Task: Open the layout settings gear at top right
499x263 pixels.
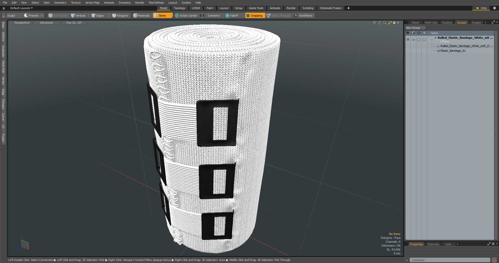Action: pyautogui.click(x=495, y=8)
